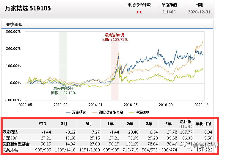Screen dimensions: 226x155
Task: Click the 年化回报 column header
Action: (203, 124)
